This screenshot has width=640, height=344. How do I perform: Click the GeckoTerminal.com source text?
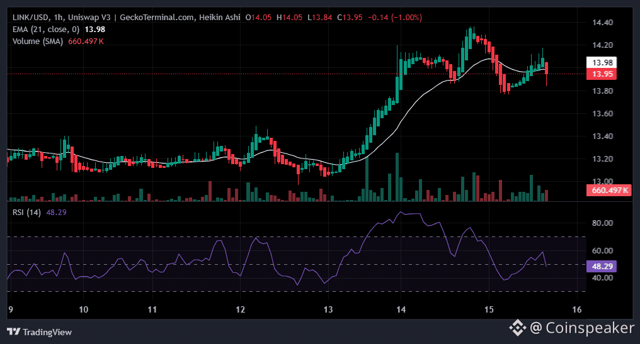point(158,17)
